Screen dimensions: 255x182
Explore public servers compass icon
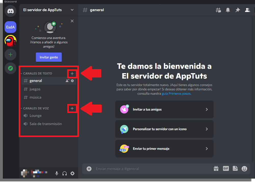coord(10,68)
